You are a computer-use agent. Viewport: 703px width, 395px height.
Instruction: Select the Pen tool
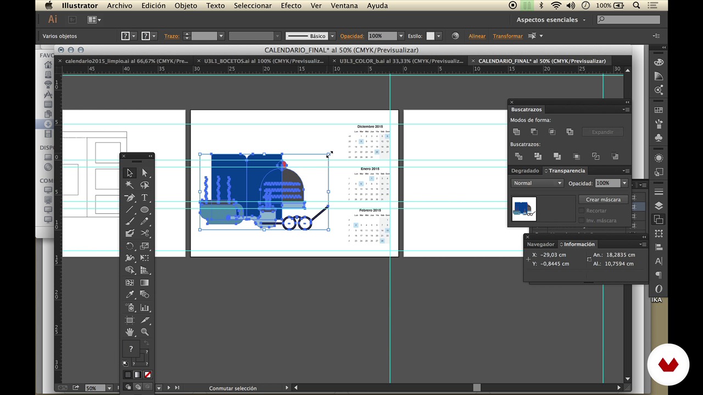coord(130,198)
